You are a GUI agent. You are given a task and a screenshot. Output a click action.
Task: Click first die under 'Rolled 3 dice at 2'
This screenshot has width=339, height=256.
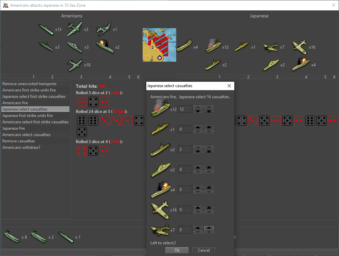[82, 102]
